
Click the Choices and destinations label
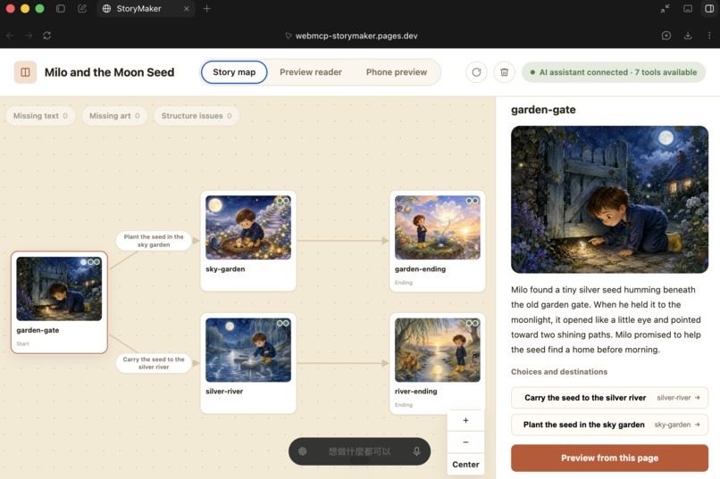pos(559,372)
